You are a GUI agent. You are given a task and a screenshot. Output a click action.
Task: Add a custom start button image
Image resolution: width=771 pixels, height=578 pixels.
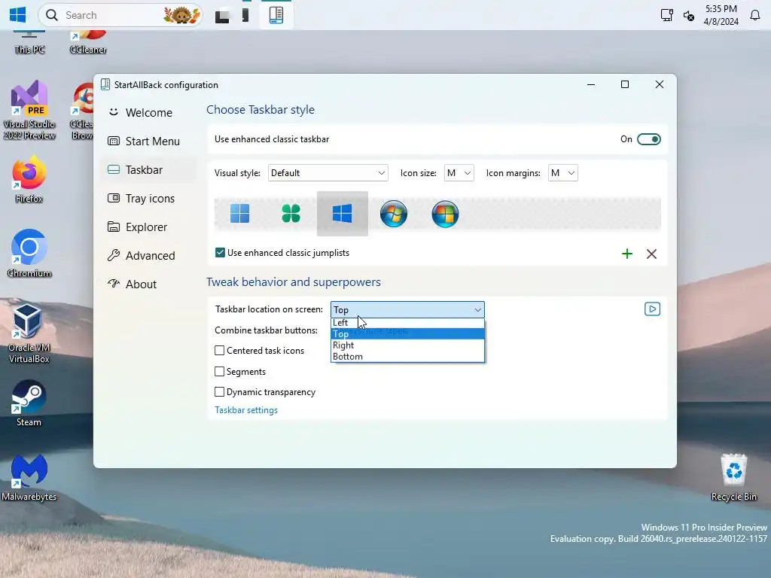click(x=627, y=254)
